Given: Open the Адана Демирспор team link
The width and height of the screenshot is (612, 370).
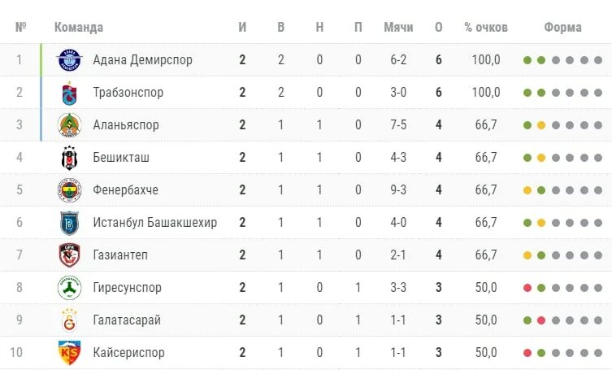Looking at the screenshot, I should (x=142, y=60).
